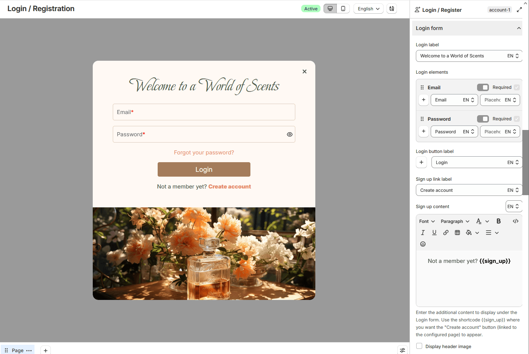Open the English language dropdown
Image resolution: width=529 pixels, height=354 pixels.
368,9
